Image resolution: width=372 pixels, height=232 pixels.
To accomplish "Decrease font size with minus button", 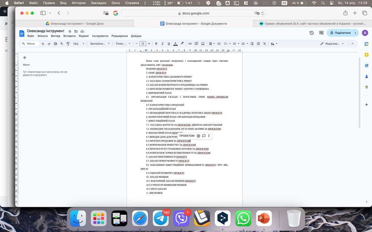I will point(137,44).
